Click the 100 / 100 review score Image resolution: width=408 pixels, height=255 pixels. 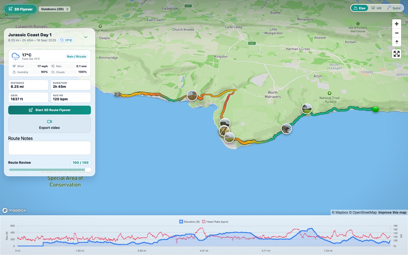point(80,163)
